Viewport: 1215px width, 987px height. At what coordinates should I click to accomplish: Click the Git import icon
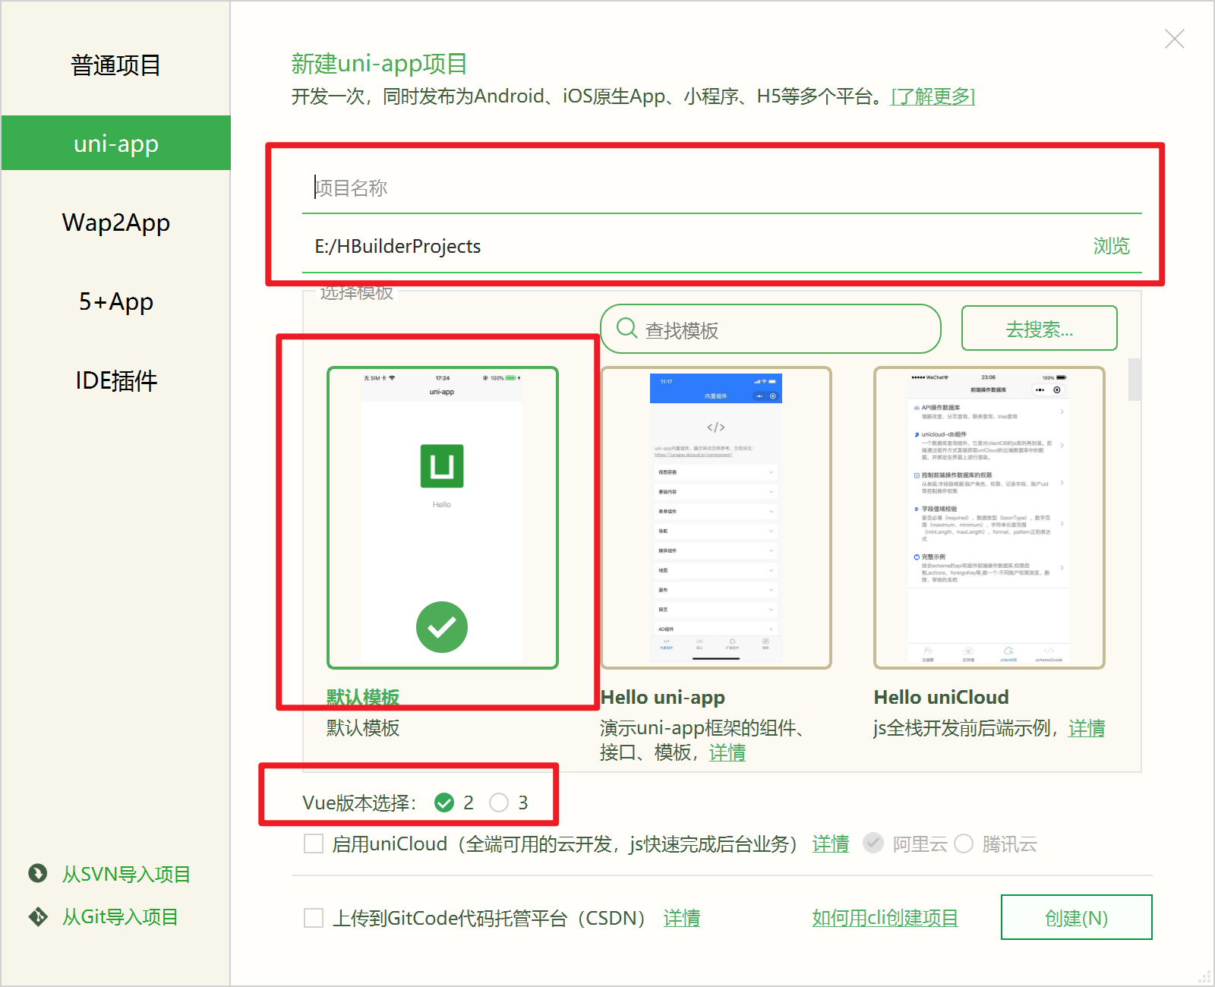(x=37, y=916)
